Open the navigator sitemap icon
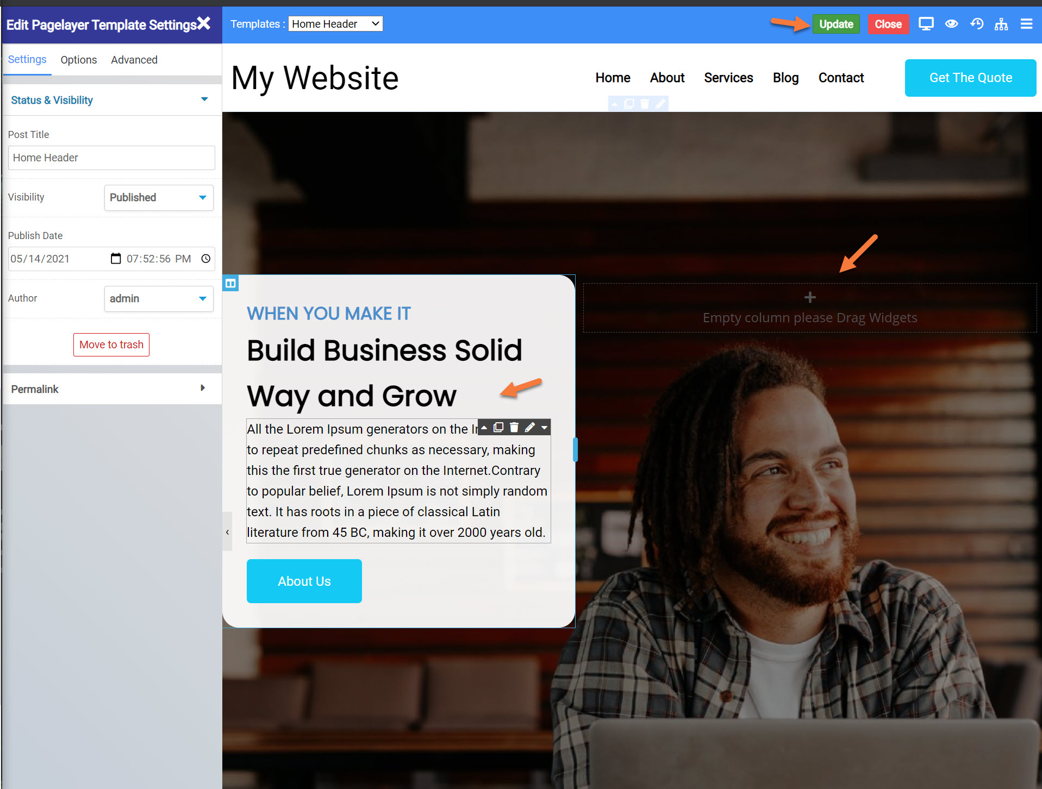Image resolution: width=1042 pixels, height=789 pixels. [x=1001, y=24]
